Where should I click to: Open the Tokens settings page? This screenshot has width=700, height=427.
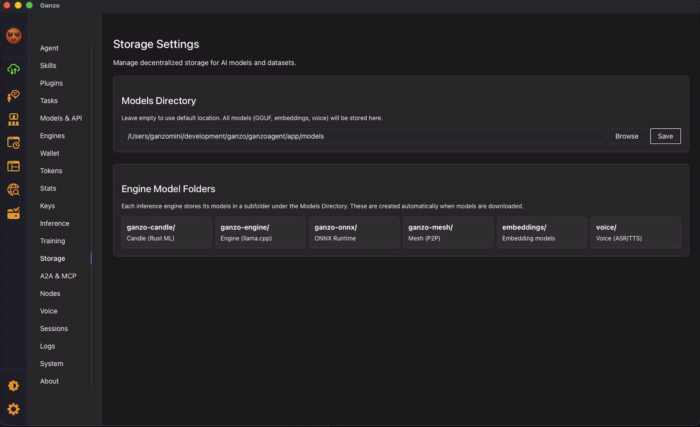(51, 171)
